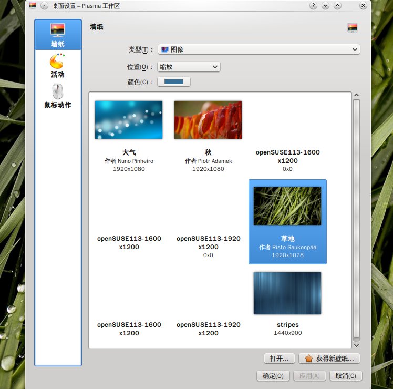The image size is (393, 389).
Task: Click the 1440x900 size under stripes
Action: pyautogui.click(x=287, y=333)
